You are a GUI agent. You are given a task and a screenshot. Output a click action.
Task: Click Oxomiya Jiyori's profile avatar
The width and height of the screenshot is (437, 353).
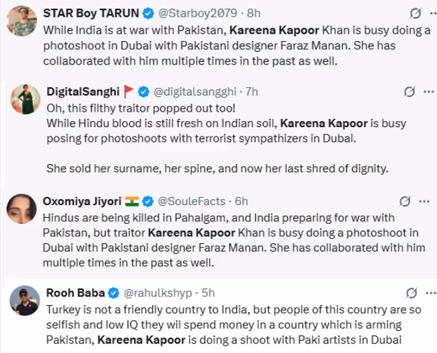[x=21, y=208]
